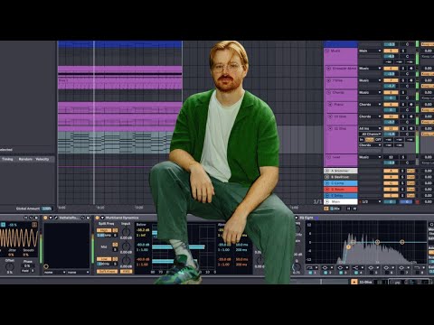
Task: Switch to the Timing tab
Action: (x=7, y=159)
